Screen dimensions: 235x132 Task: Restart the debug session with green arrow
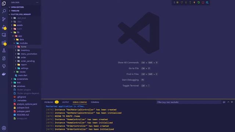[199, 3]
